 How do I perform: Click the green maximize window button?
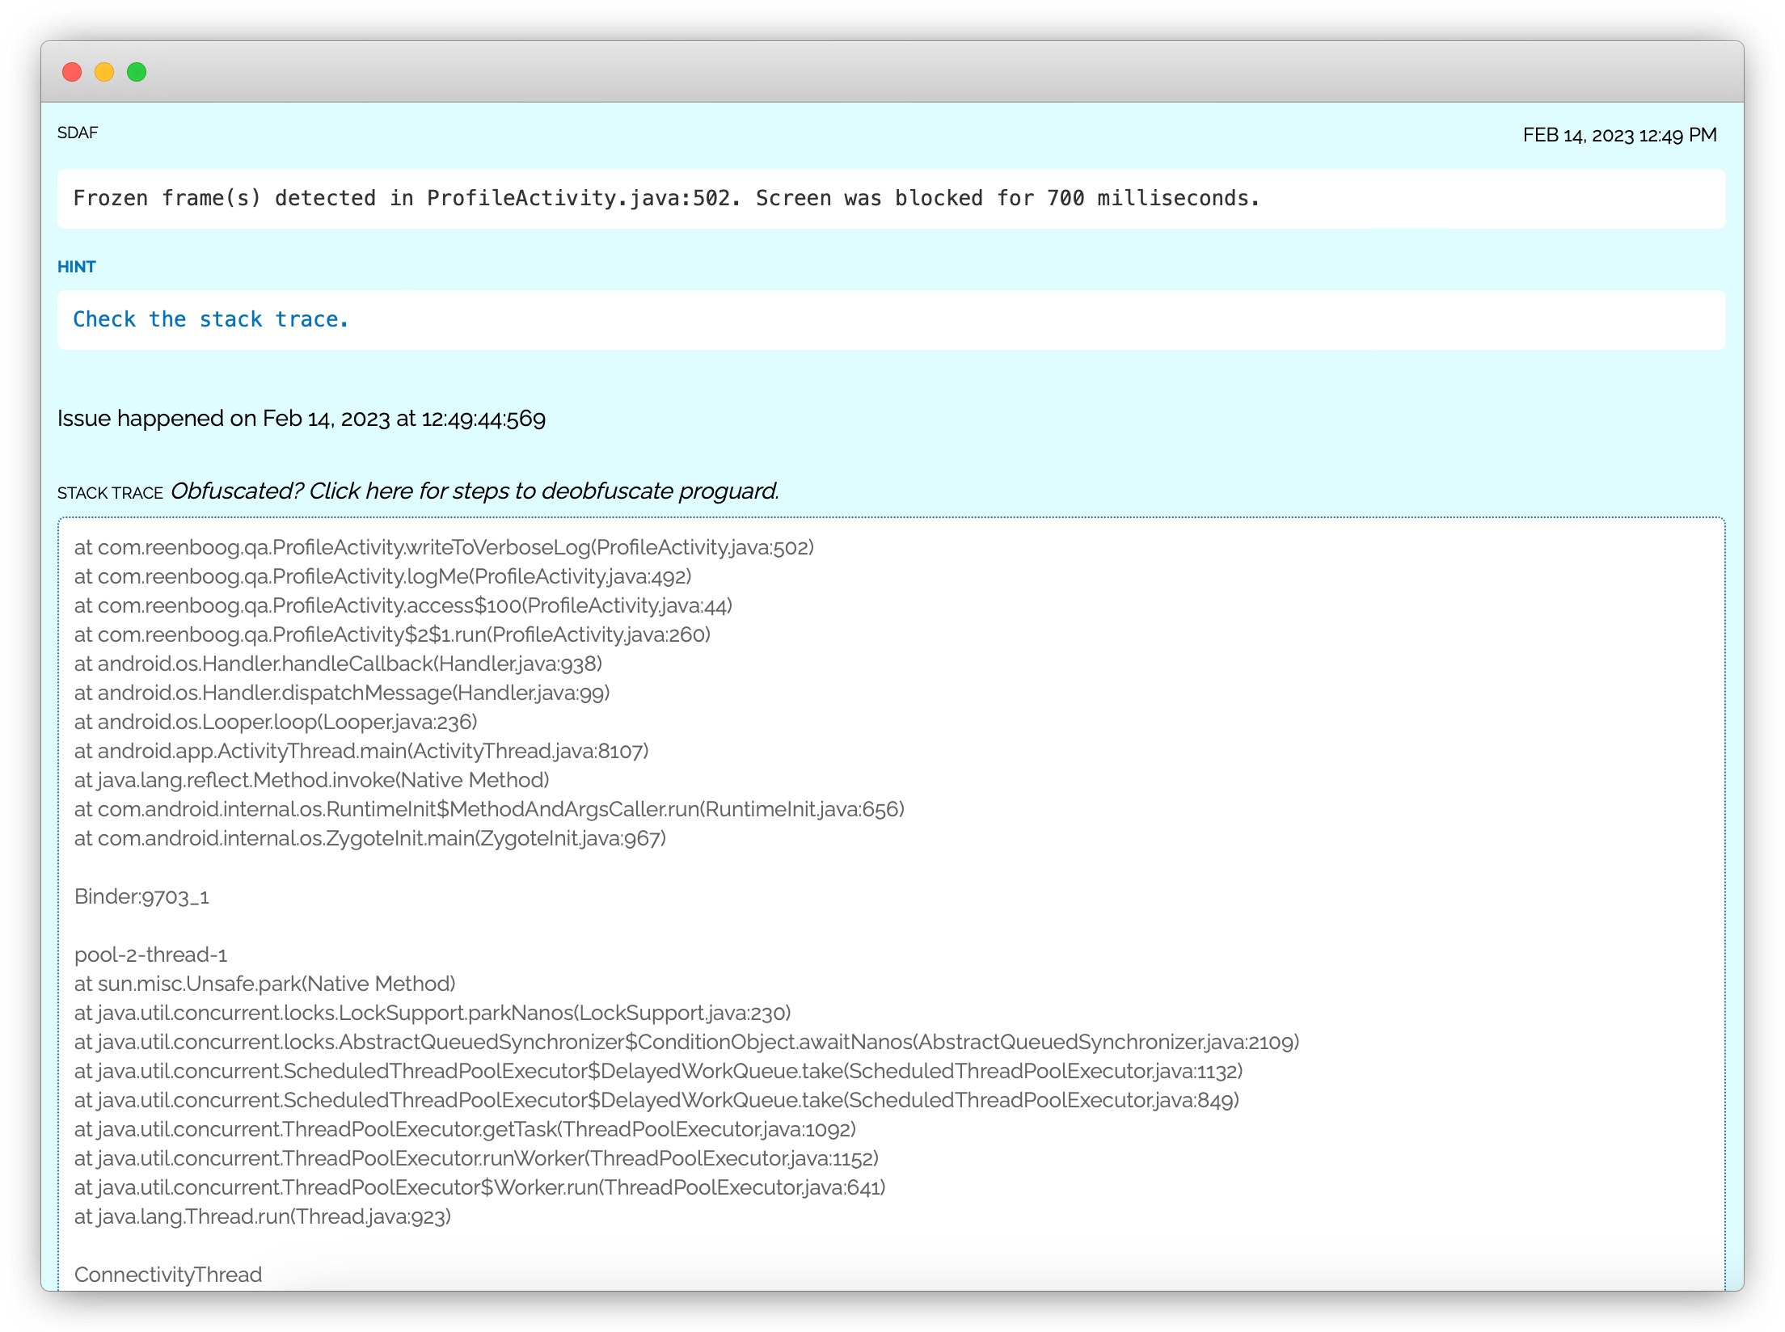[137, 72]
